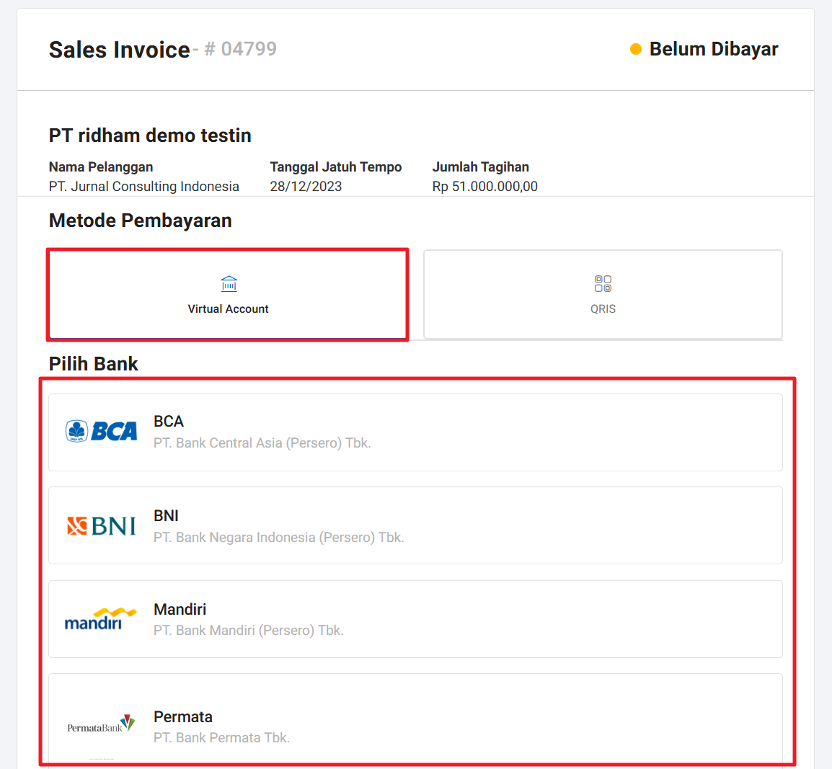Image resolution: width=832 pixels, height=769 pixels.
Task: Click the yellow unpaid status dot
Action: point(636,49)
